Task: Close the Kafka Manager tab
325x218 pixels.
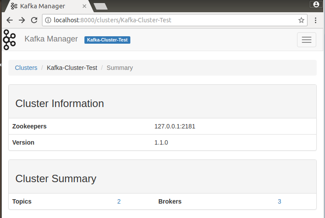Action: [x=84, y=6]
